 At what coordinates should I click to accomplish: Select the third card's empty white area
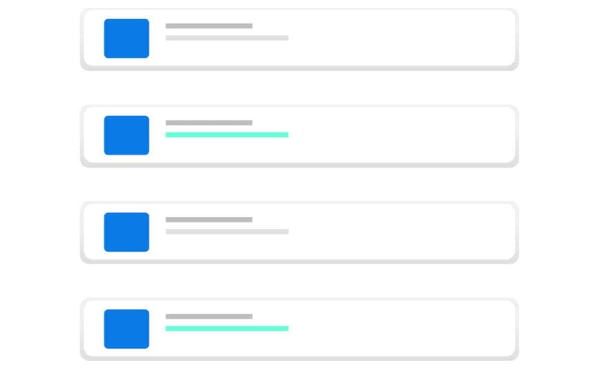(399, 232)
